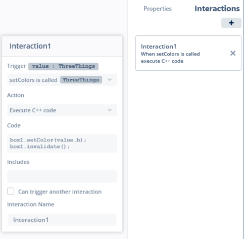Click the box1.invalidate(); code line

pyautogui.click(x=40, y=147)
